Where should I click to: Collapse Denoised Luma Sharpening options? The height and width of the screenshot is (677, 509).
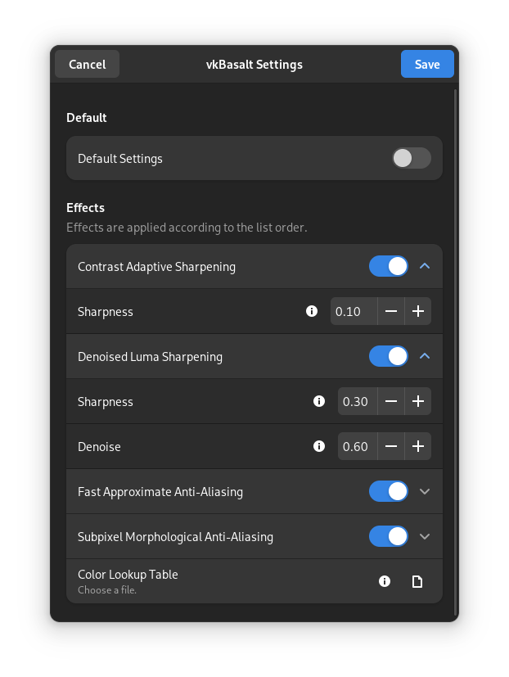(424, 356)
